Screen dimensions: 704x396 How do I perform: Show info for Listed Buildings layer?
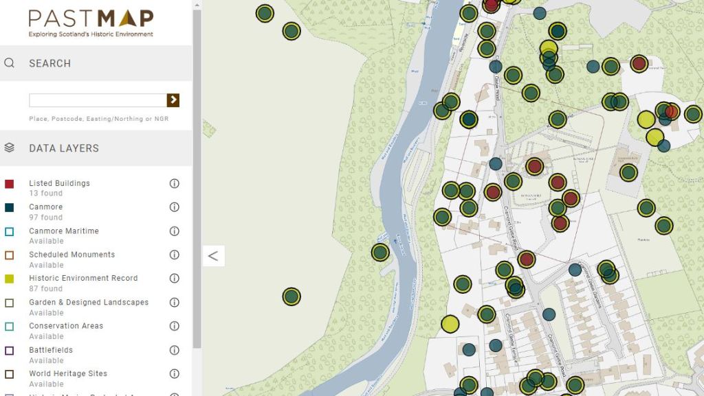[174, 183]
